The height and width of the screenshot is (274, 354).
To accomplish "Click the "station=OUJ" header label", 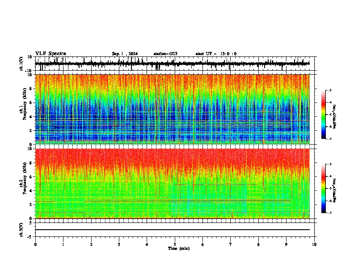I will 165,54.
